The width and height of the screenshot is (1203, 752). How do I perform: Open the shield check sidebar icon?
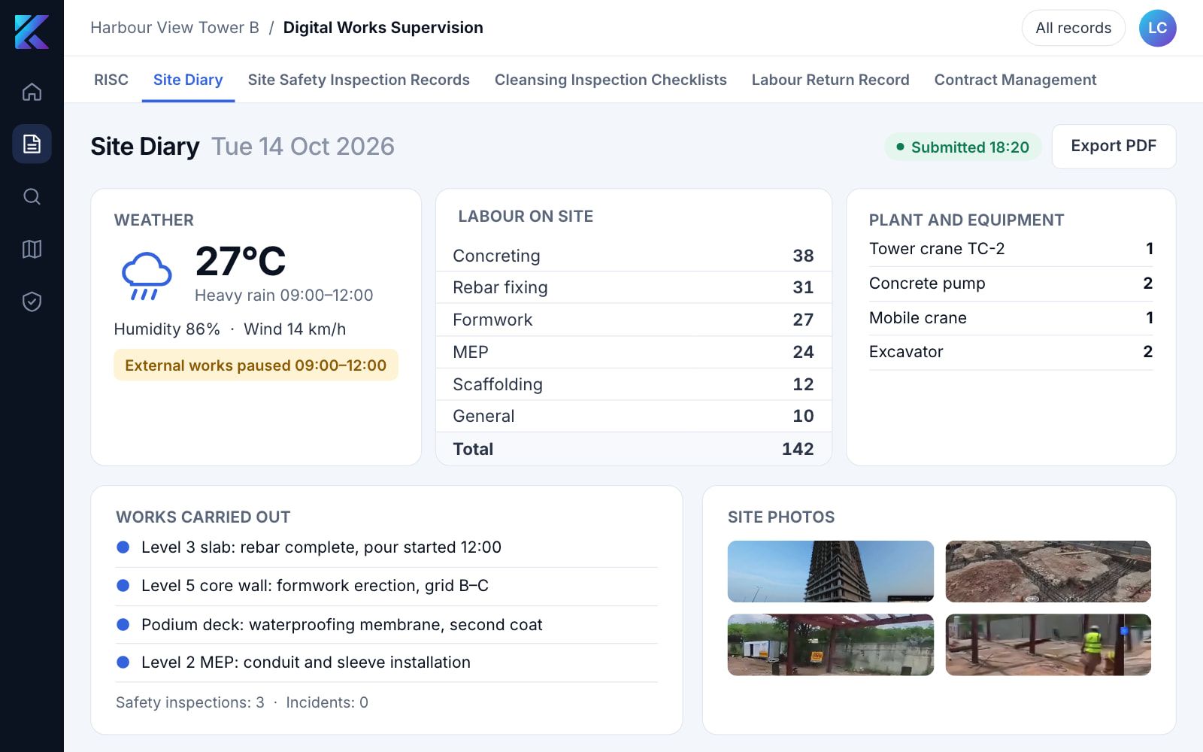point(32,302)
